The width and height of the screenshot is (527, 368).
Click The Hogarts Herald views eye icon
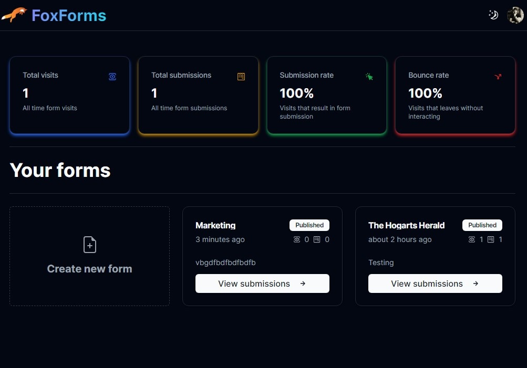pyautogui.click(x=472, y=239)
